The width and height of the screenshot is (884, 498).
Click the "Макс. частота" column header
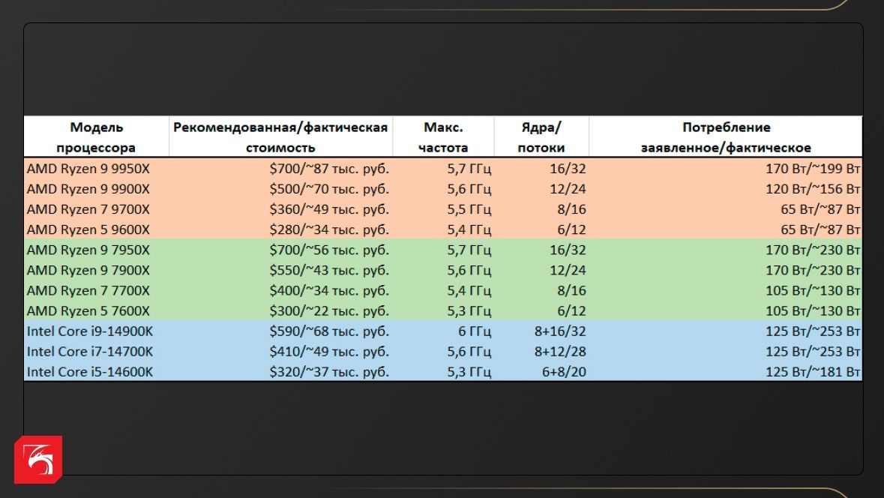click(443, 137)
